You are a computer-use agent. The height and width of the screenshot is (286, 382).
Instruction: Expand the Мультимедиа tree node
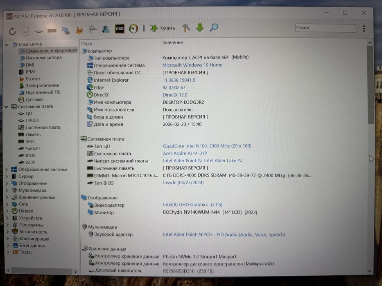coord(7,190)
